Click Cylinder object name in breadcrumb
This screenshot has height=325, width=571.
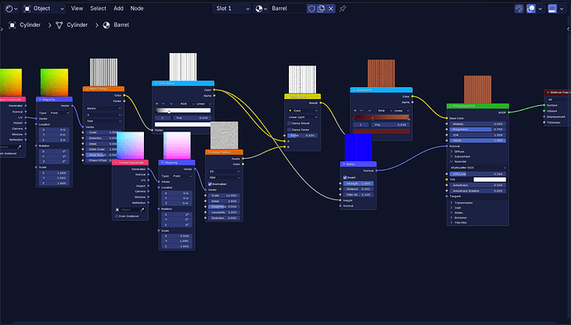click(x=30, y=25)
